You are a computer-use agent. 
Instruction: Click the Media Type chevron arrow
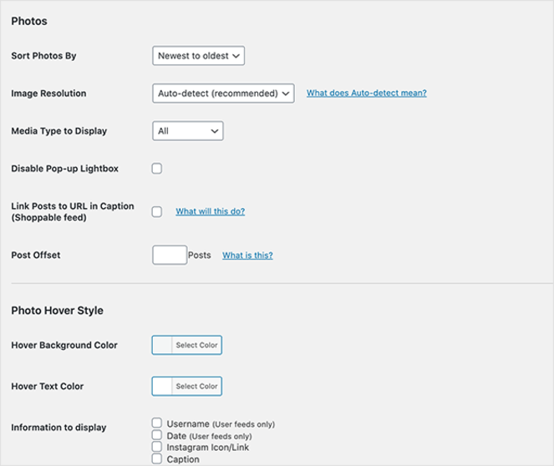coord(215,131)
